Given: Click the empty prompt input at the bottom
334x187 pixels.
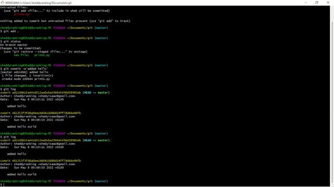Looking at the screenshot, I should pyautogui.click(x=3, y=185).
